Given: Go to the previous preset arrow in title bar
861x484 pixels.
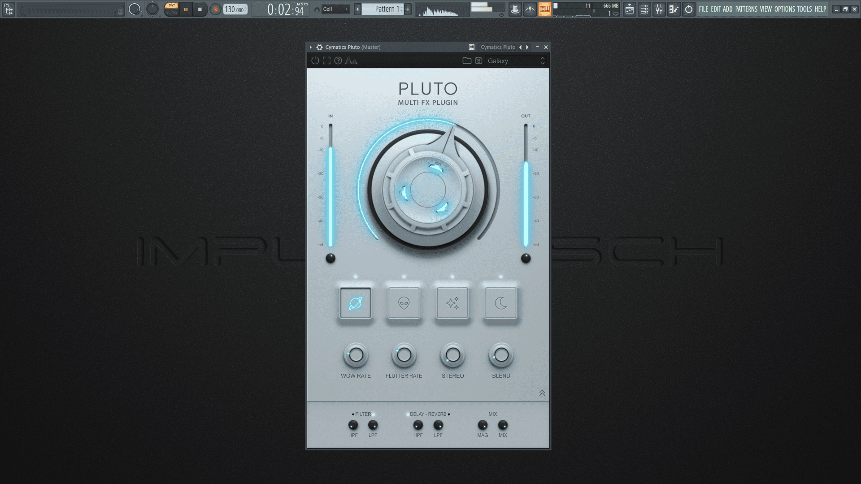Looking at the screenshot, I should click(520, 47).
